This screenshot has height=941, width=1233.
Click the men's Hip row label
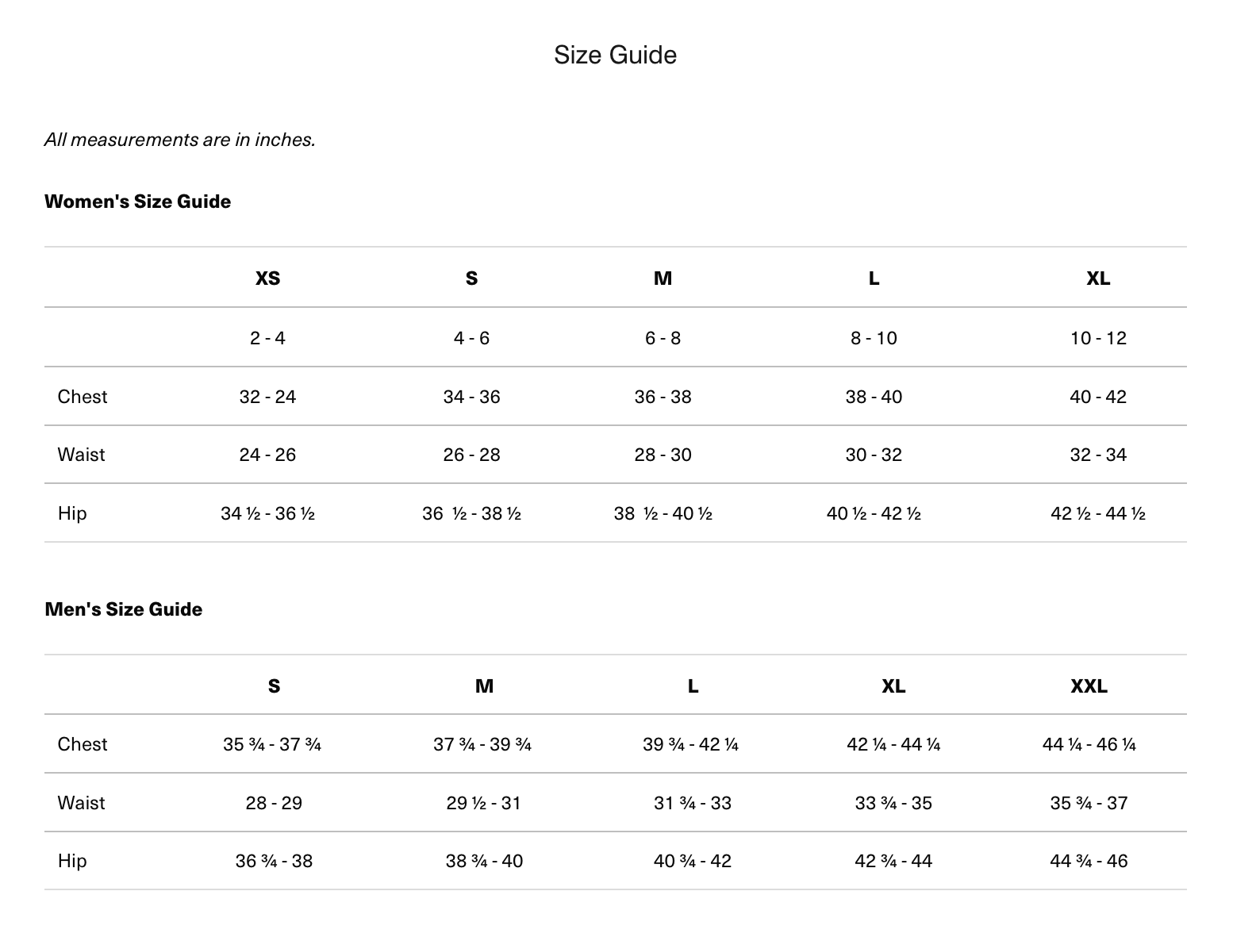[72, 861]
